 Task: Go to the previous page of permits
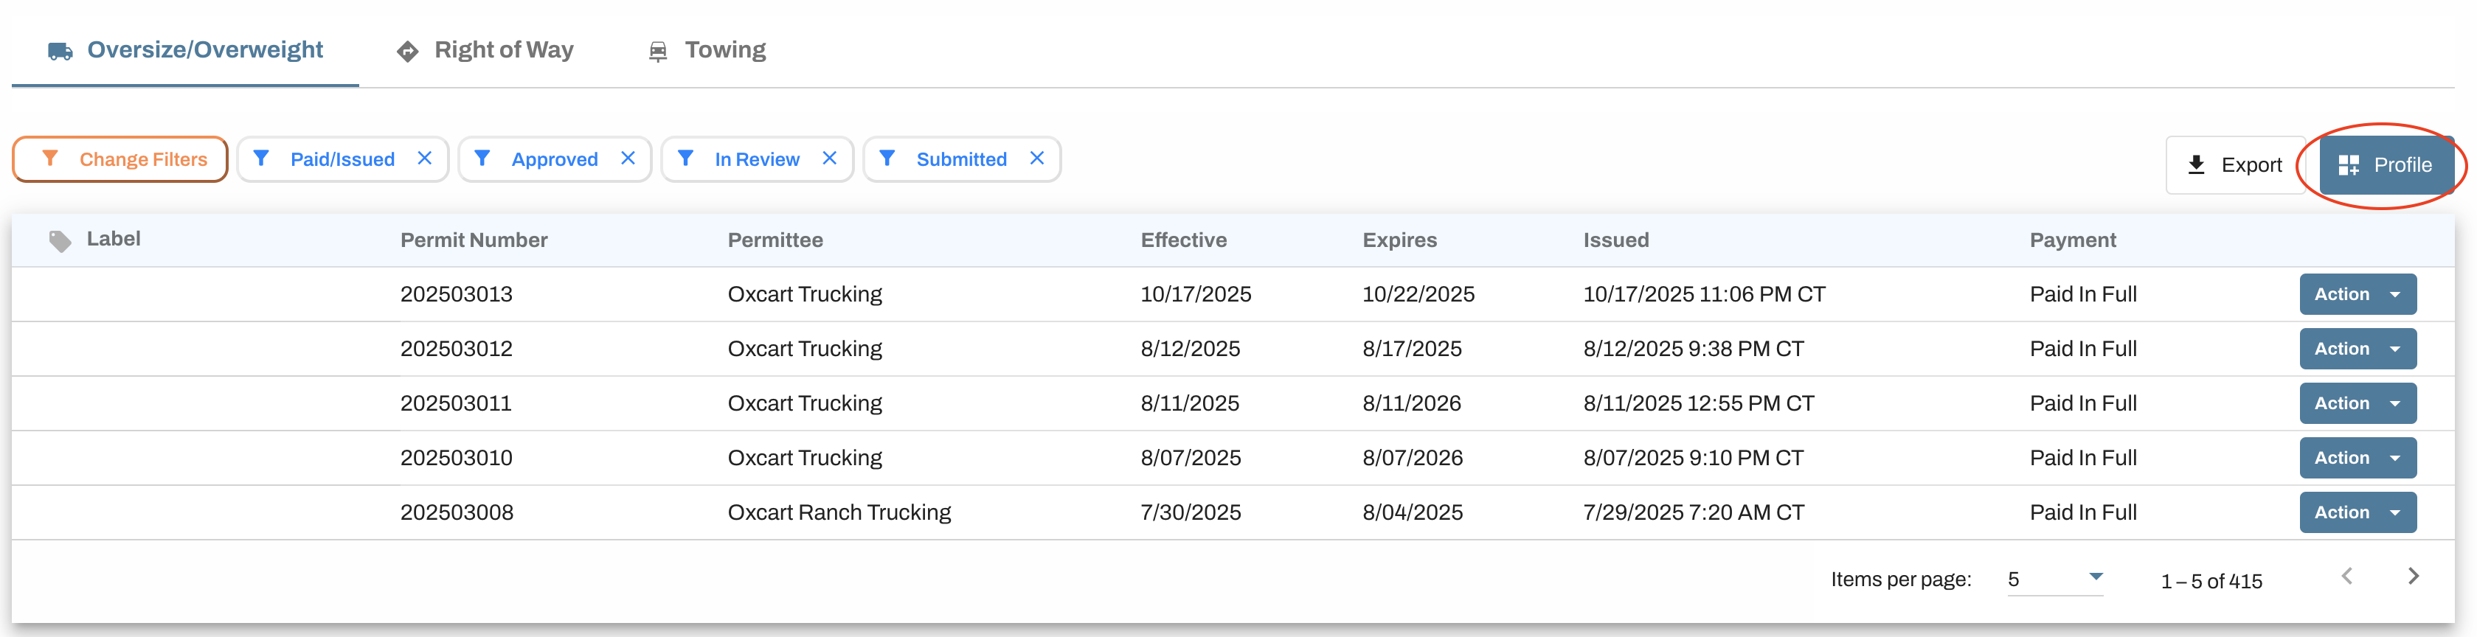click(2347, 577)
